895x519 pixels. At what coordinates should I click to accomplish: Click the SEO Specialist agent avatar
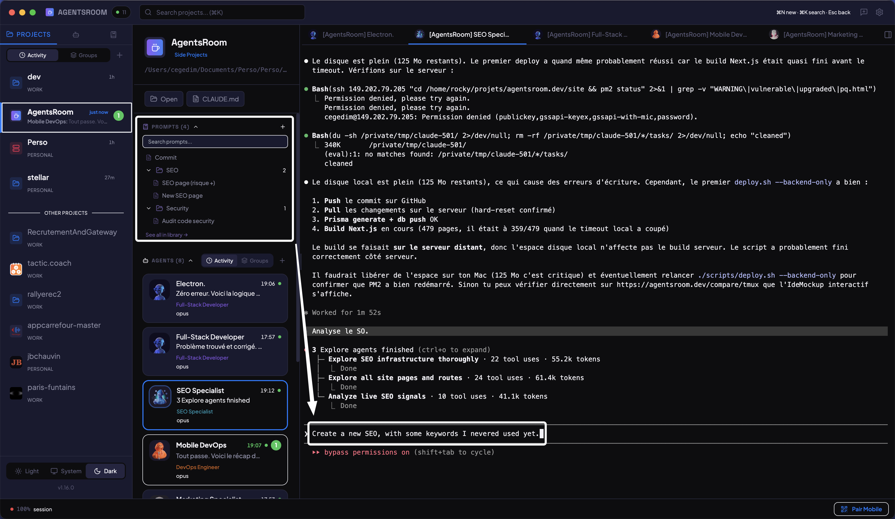tap(160, 396)
